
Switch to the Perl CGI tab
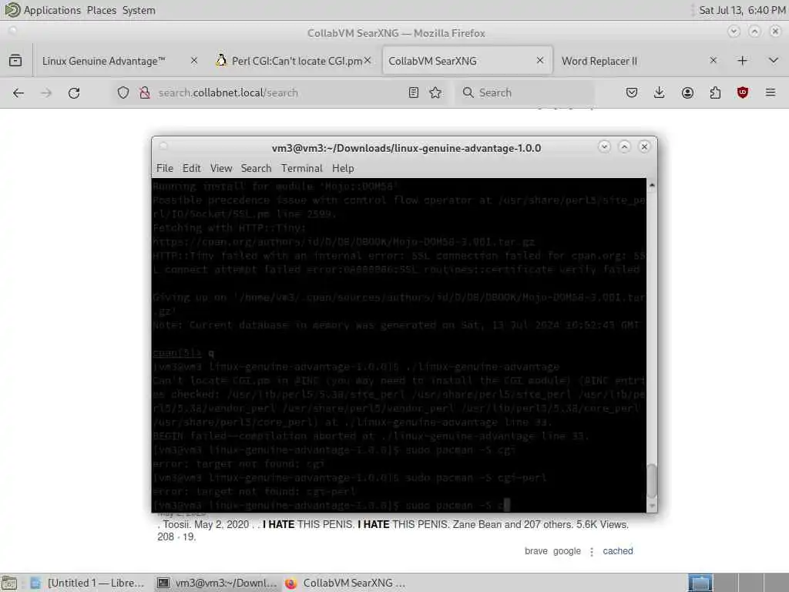293,61
